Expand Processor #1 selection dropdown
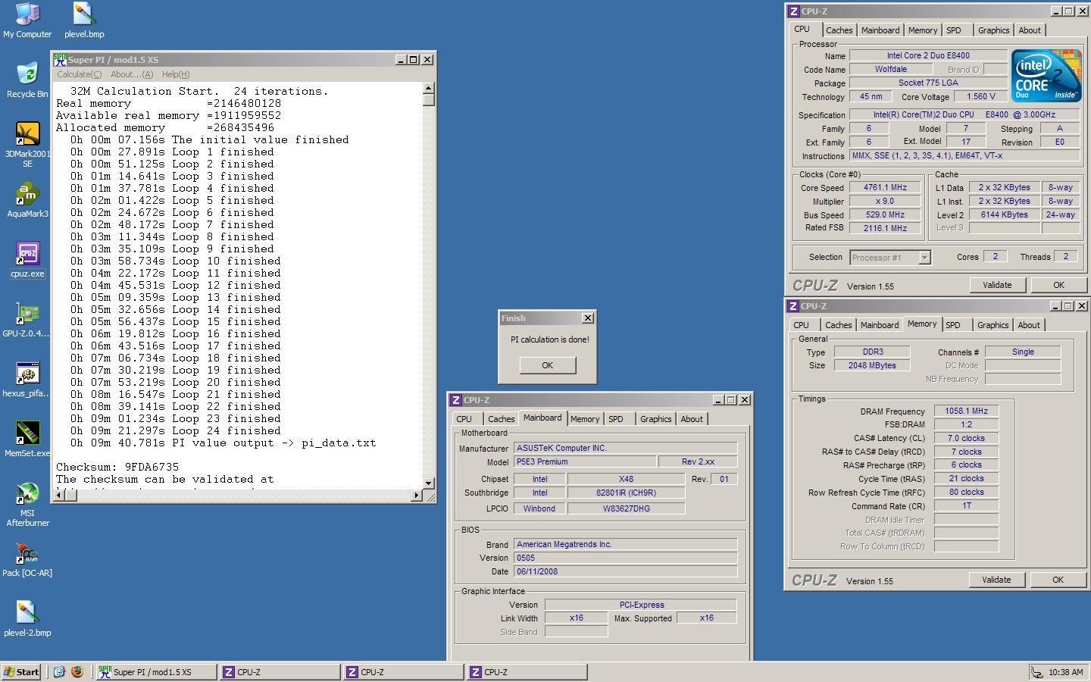 point(924,258)
